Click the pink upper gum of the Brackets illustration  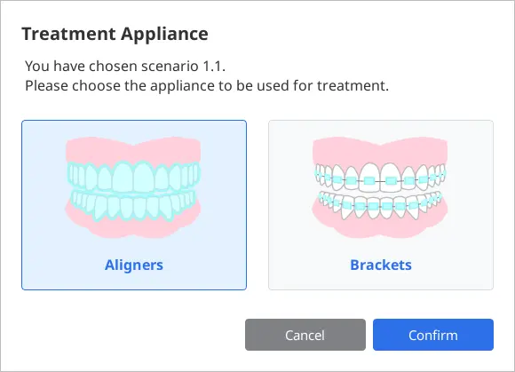click(x=380, y=150)
